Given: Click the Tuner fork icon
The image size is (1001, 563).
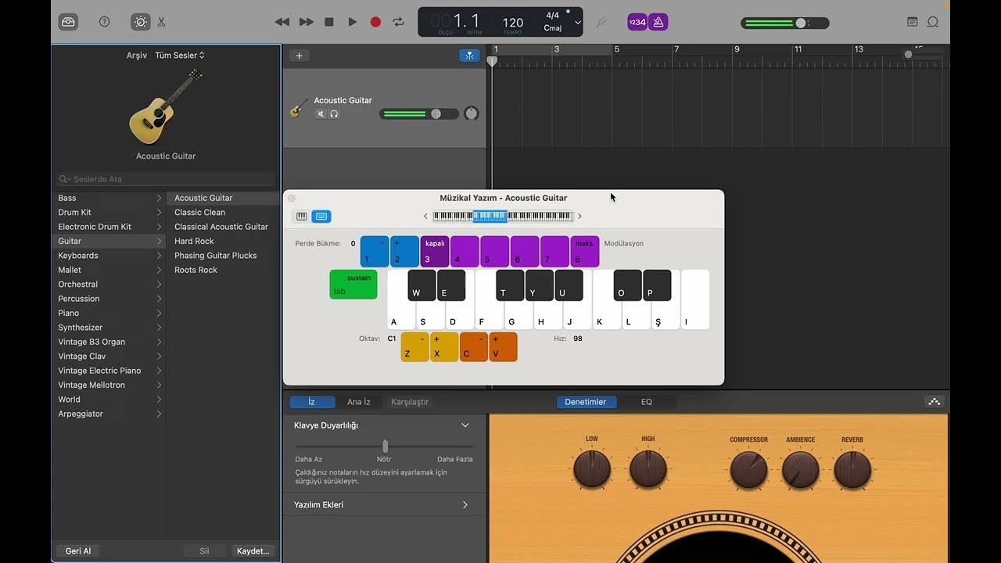Looking at the screenshot, I should click(x=601, y=22).
